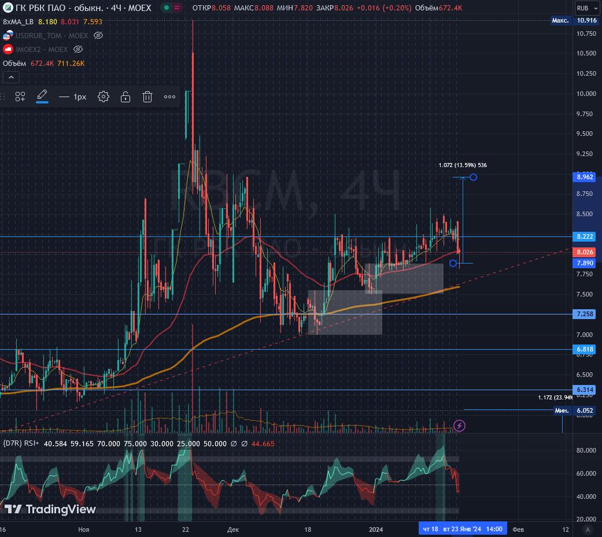Click the 80.000 RSI scale label
The width and height of the screenshot is (602, 537).
tap(586, 450)
